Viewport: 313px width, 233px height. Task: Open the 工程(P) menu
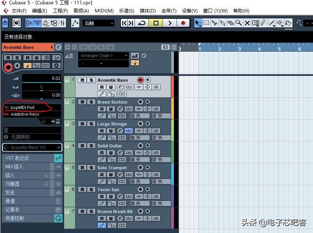coord(60,11)
